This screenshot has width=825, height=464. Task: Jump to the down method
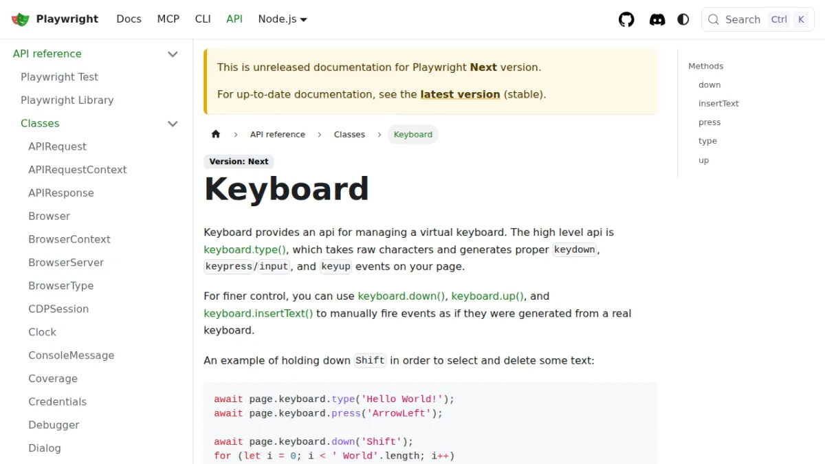(x=709, y=85)
